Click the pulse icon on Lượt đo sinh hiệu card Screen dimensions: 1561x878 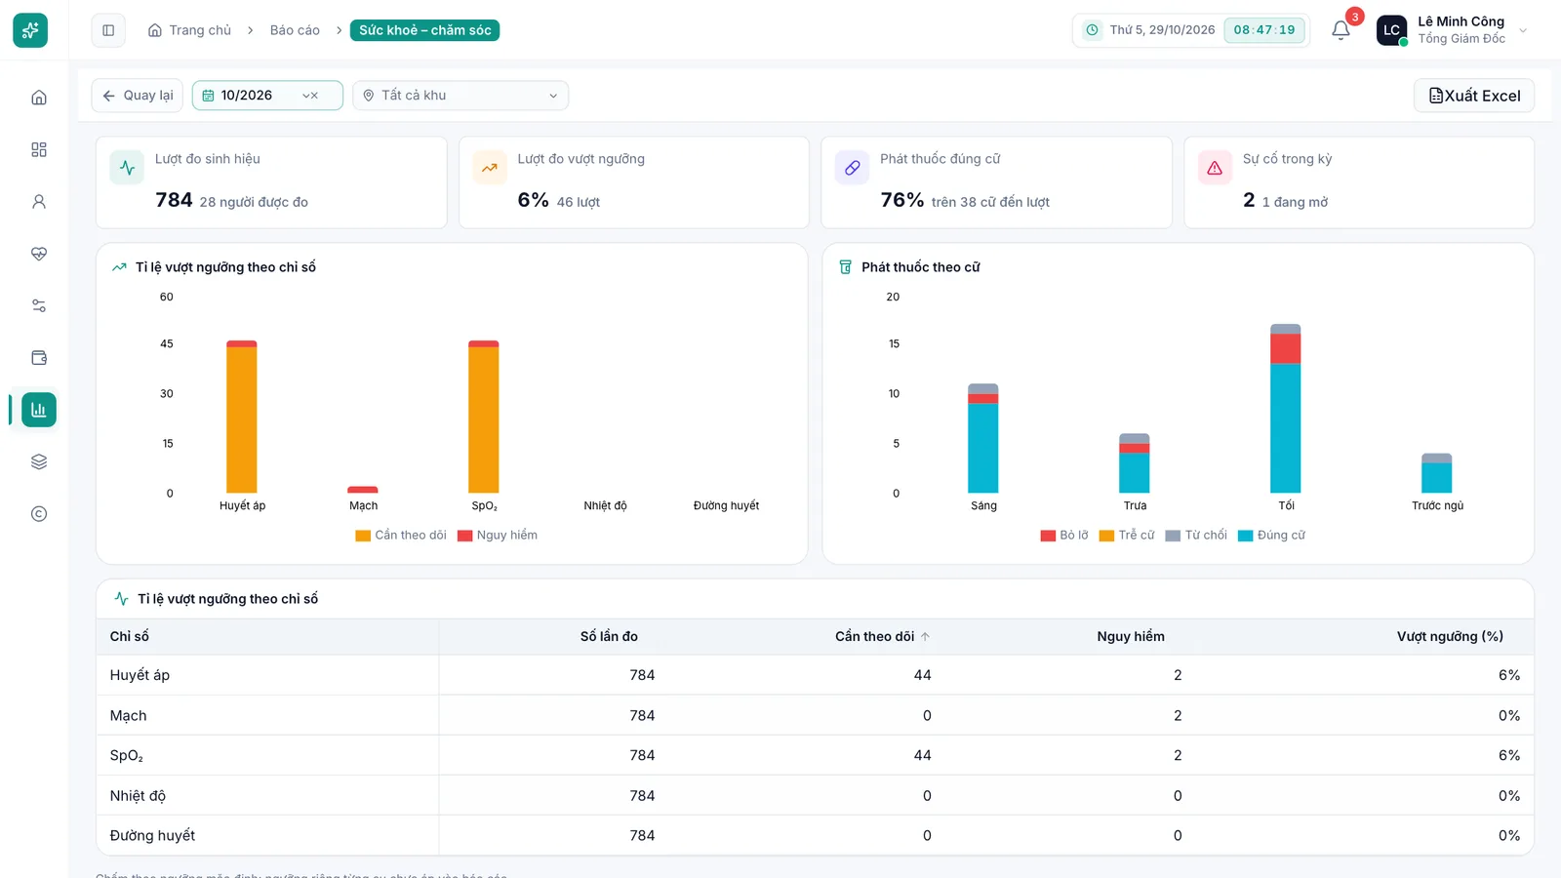(127, 168)
